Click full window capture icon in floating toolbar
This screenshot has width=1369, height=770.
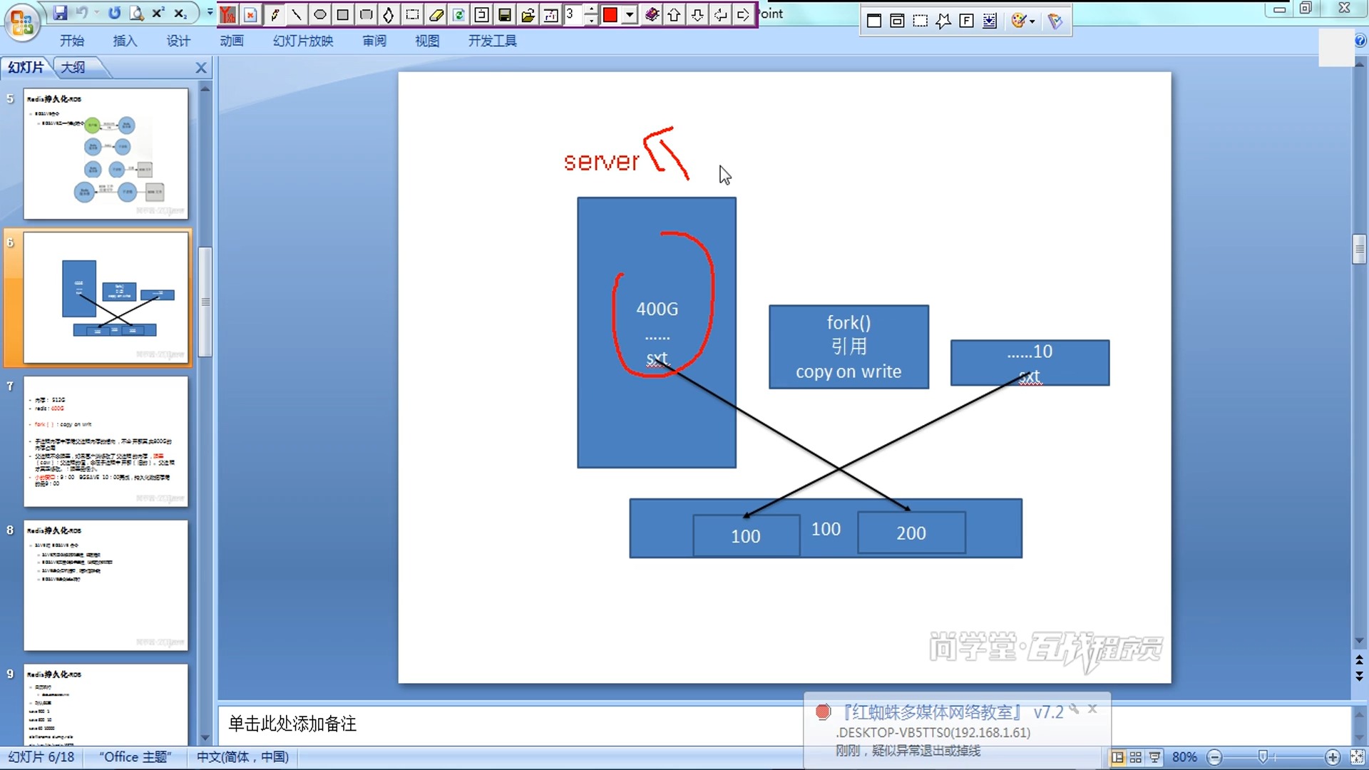point(874,21)
